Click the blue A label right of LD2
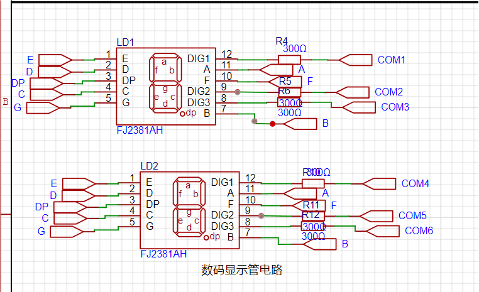 coord(326,193)
